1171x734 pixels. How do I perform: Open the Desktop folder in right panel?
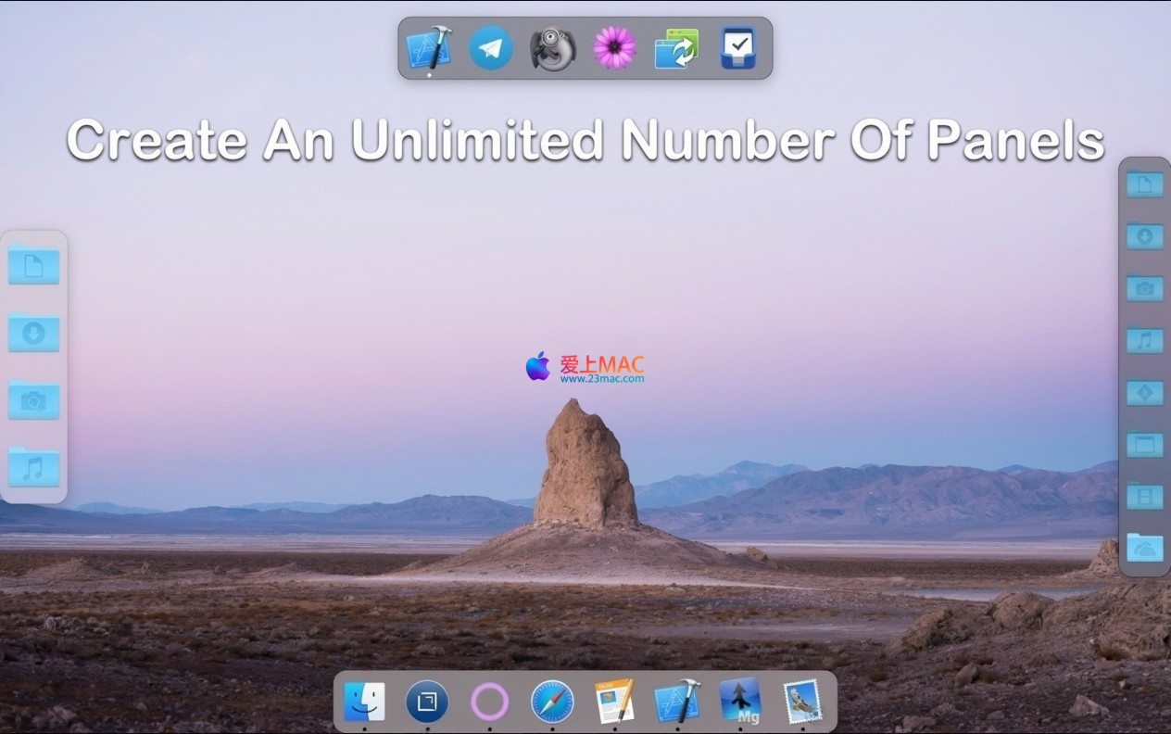click(1145, 444)
